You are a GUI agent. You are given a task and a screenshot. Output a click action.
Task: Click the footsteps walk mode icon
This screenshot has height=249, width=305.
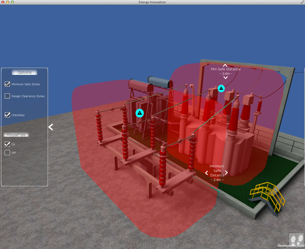(x=296, y=240)
